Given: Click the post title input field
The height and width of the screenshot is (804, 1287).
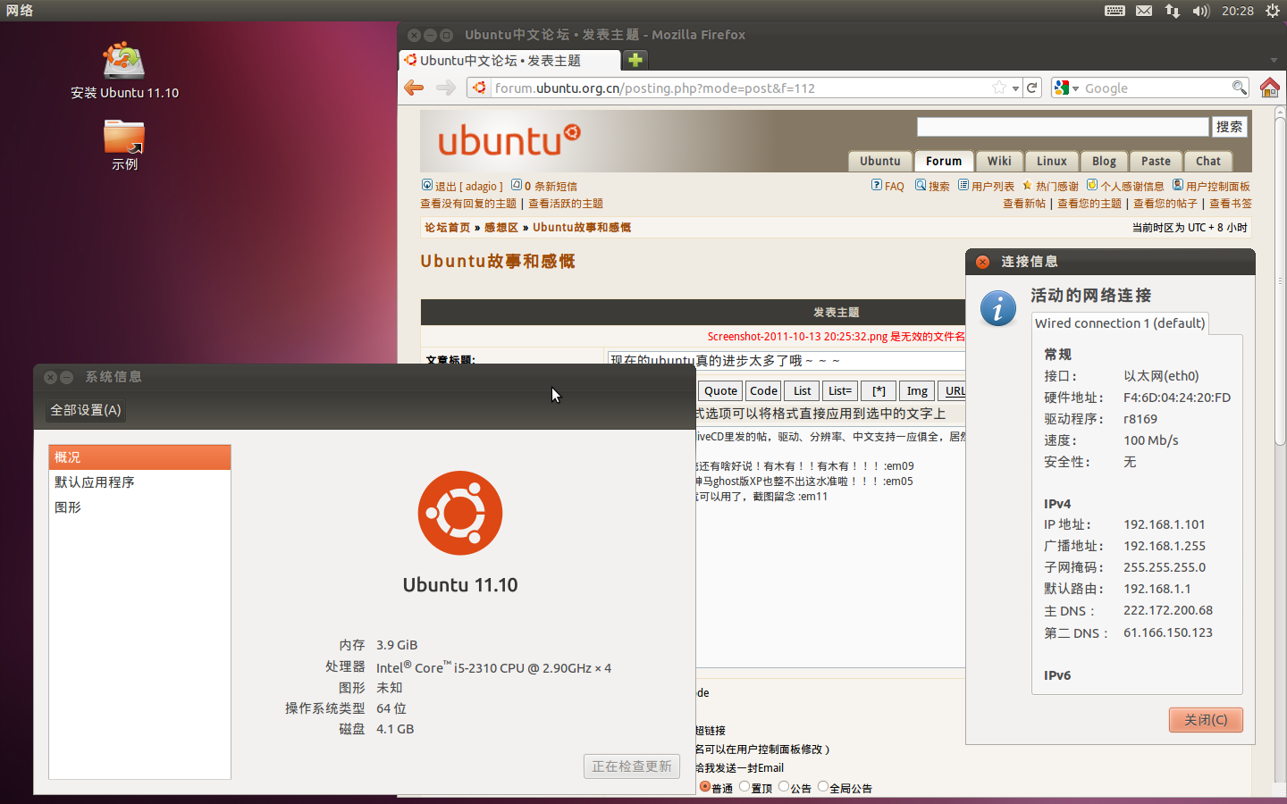Looking at the screenshot, I should click(786, 361).
